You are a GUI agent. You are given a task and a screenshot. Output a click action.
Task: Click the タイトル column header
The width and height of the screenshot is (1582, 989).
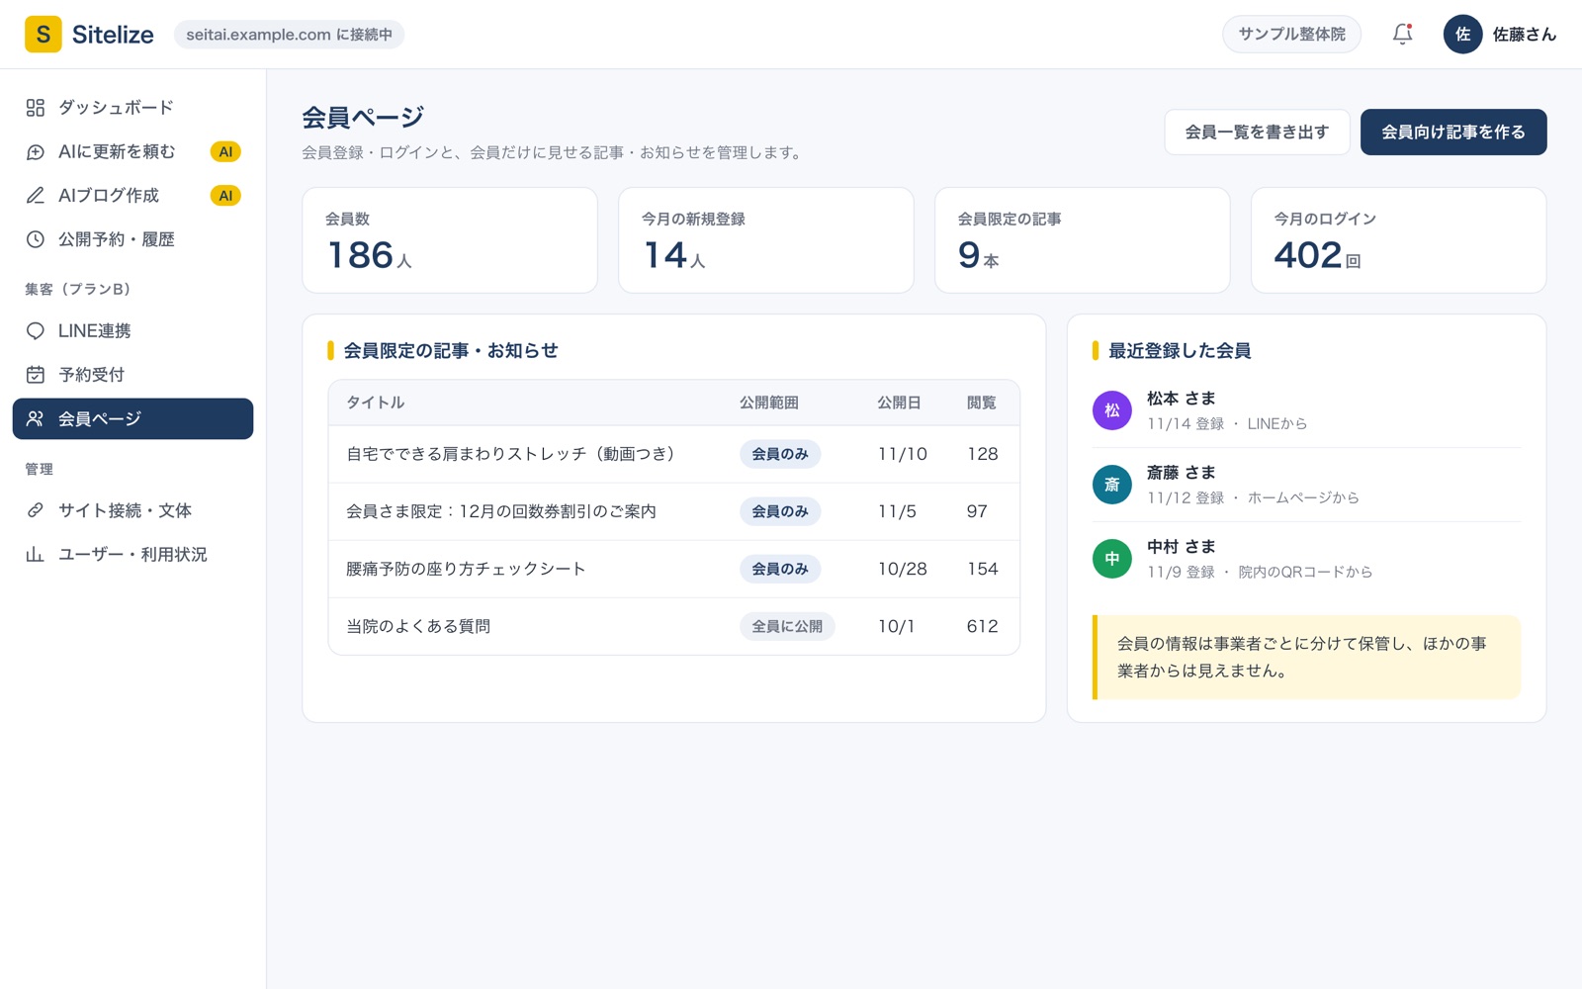pyautogui.click(x=376, y=403)
